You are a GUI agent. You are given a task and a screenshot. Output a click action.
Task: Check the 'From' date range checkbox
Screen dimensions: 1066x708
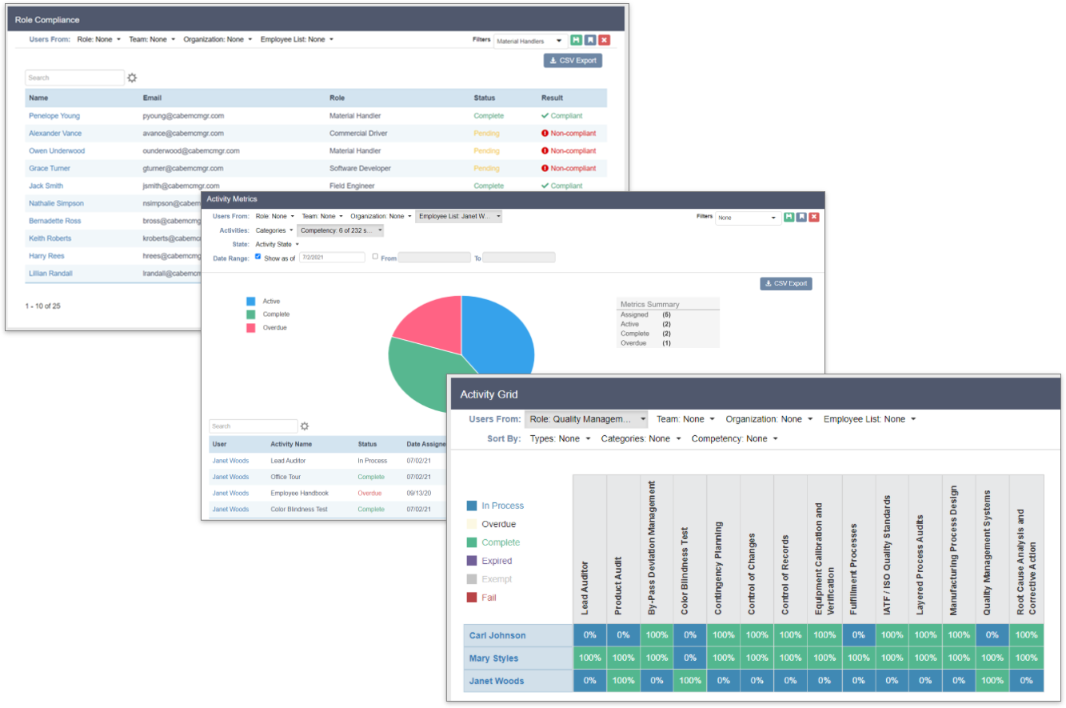[375, 256]
